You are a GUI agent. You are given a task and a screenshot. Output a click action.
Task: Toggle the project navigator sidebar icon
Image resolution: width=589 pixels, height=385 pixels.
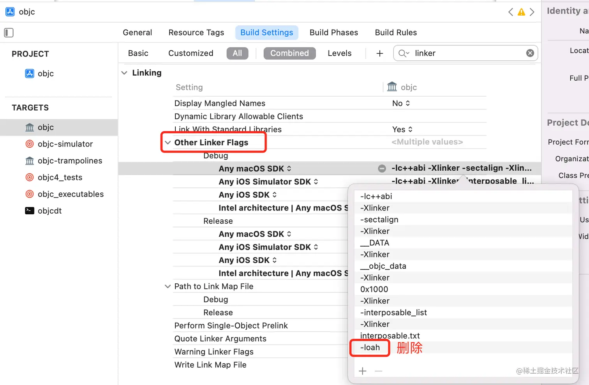tap(9, 33)
